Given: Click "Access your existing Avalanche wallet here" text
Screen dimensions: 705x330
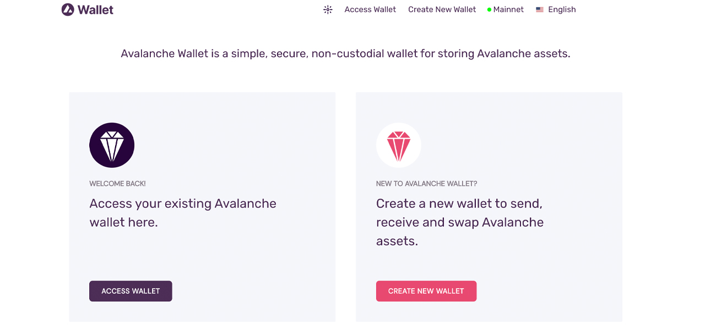Looking at the screenshot, I should [183, 213].
